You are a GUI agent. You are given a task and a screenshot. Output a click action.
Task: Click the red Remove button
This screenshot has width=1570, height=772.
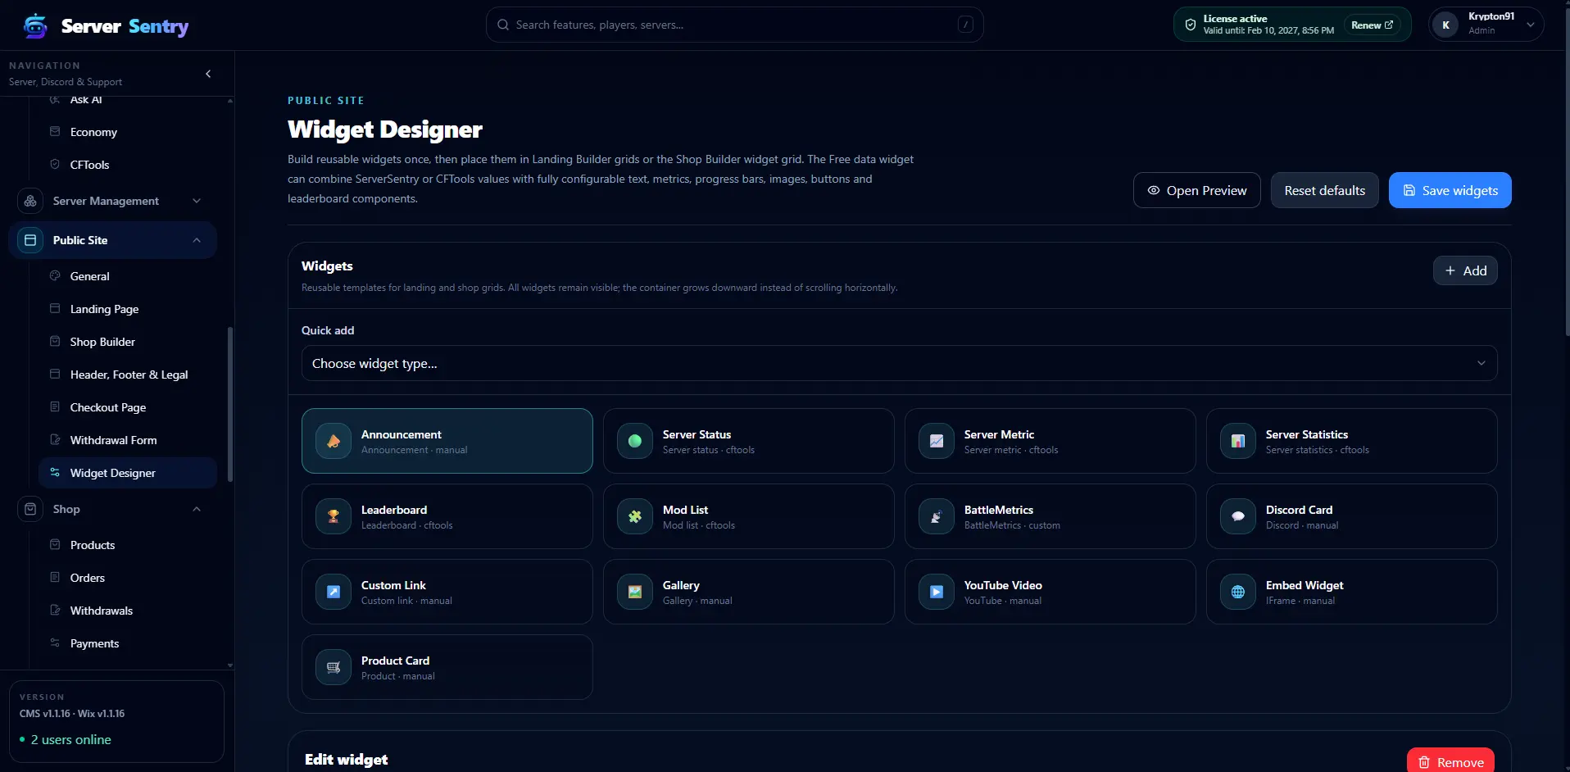click(1450, 761)
